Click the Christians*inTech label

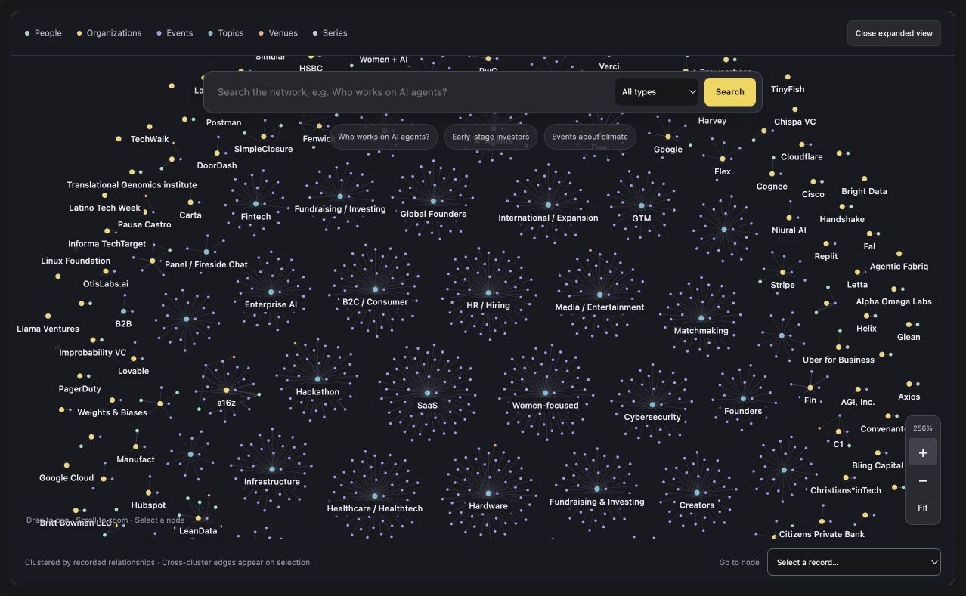point(845,490)
